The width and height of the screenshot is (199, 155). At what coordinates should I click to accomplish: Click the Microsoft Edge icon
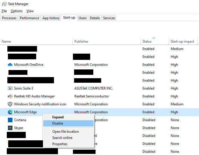(x=10, y=112)
